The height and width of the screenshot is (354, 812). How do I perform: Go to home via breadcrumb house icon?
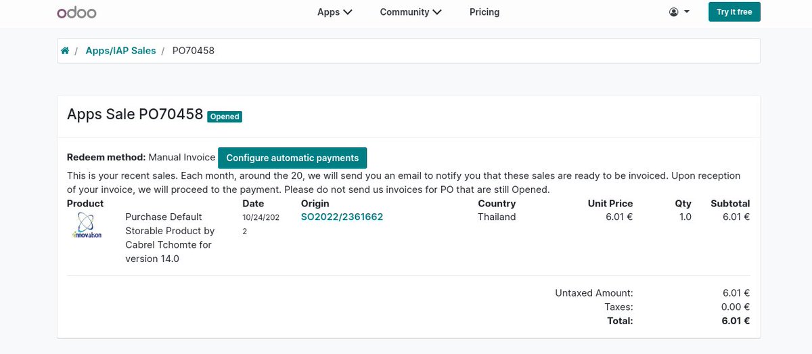[65, 51]
